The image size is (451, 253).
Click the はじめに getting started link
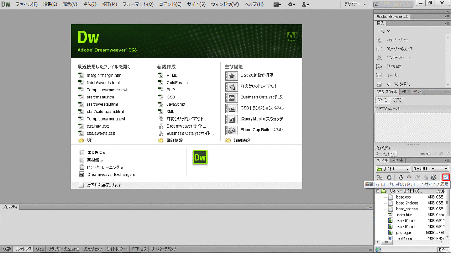[x=96, y=153]
